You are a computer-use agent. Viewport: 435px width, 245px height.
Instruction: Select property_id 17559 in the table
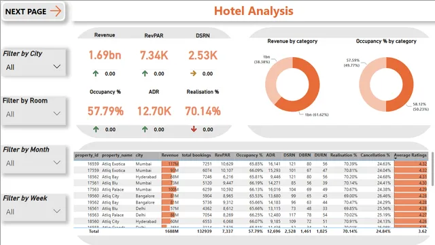point(93,170)
